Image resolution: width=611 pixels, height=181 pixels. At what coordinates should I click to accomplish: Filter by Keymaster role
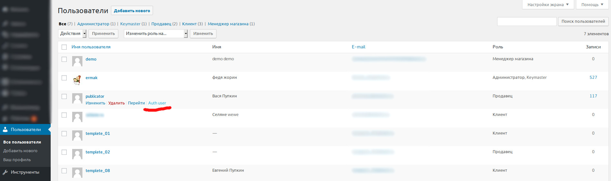130,24
